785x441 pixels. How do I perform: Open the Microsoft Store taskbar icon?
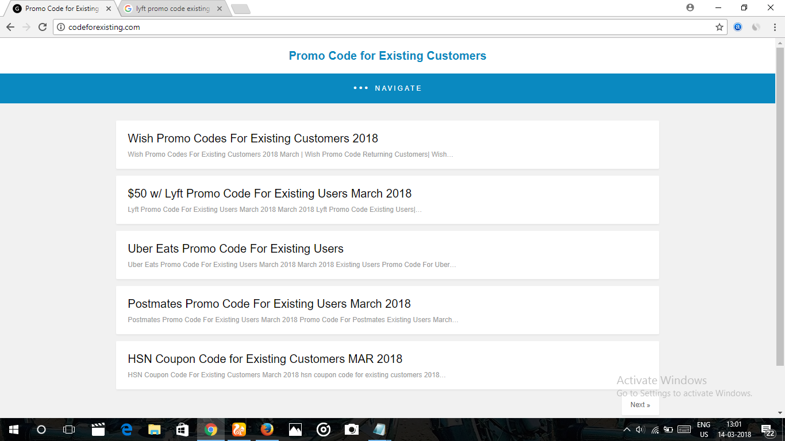tap(183, 430)
